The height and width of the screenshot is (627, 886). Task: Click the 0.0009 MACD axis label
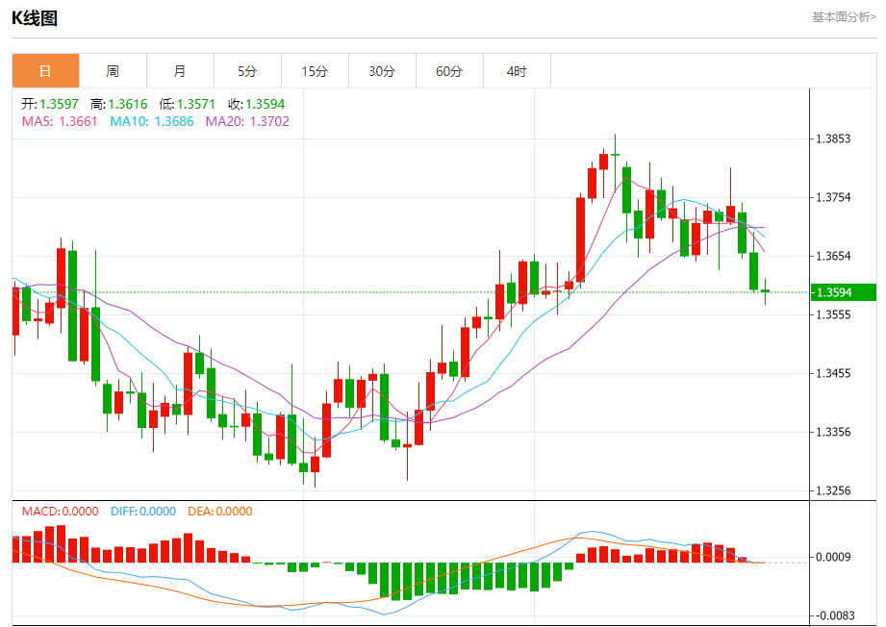click(833, 557)
